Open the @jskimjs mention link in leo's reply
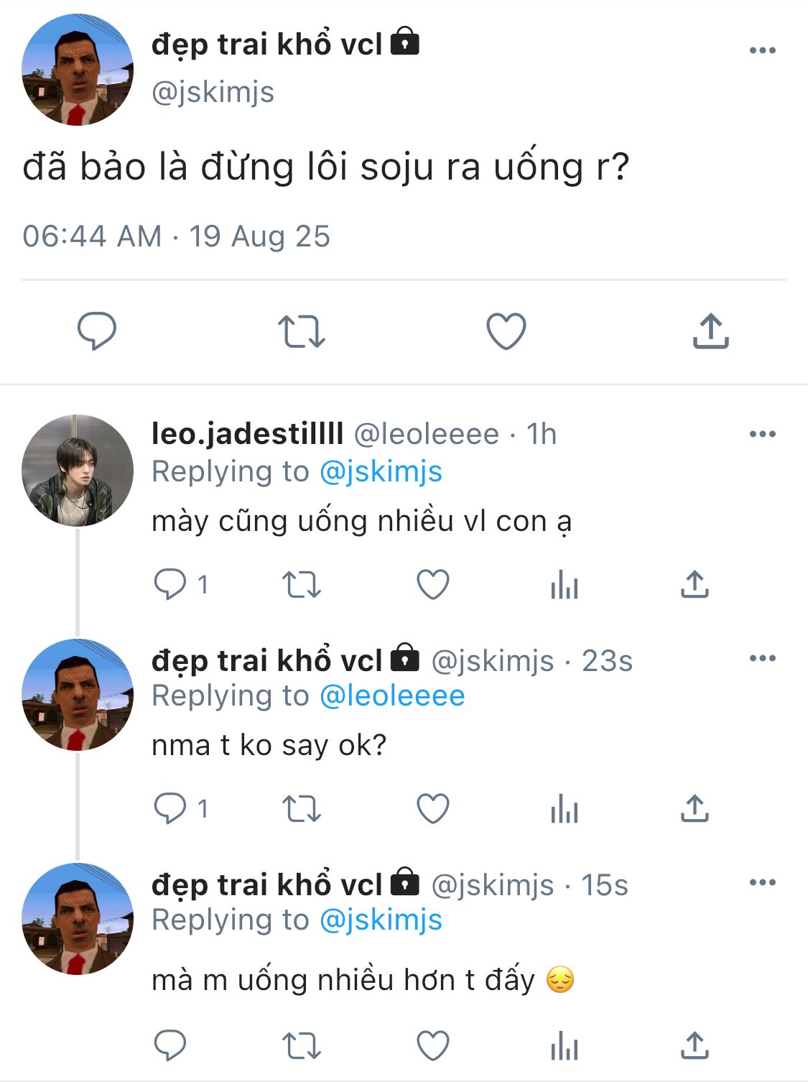 [381, 472]
